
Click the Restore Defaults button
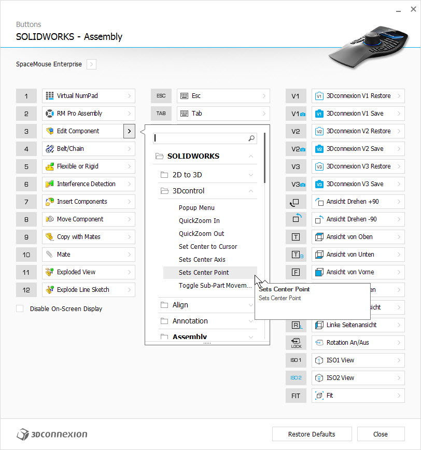(x=312, y=434)
